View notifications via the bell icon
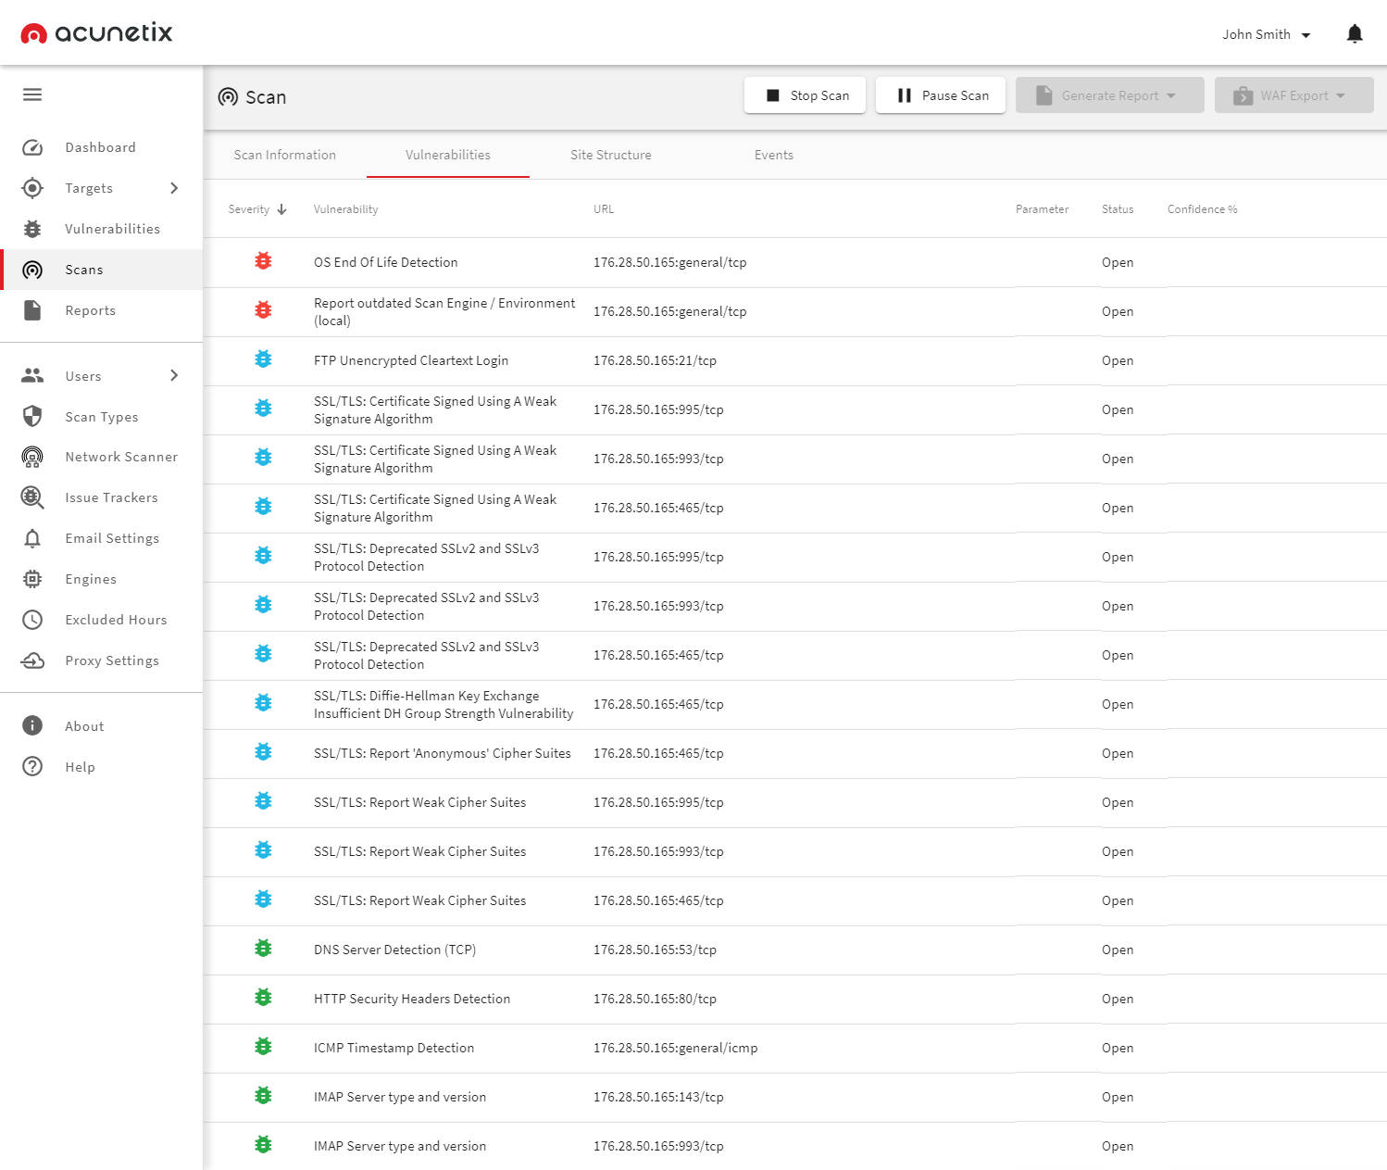Viewport: 1387px width, 1170px height. point(1354,33)
